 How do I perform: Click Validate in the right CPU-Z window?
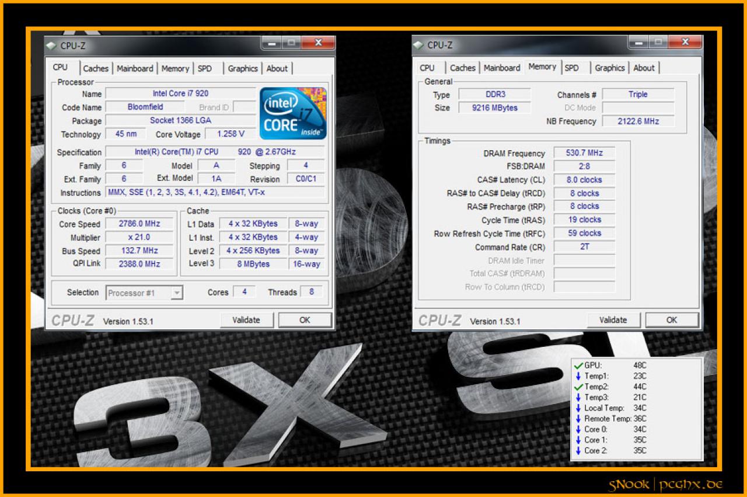pos(613,319)
